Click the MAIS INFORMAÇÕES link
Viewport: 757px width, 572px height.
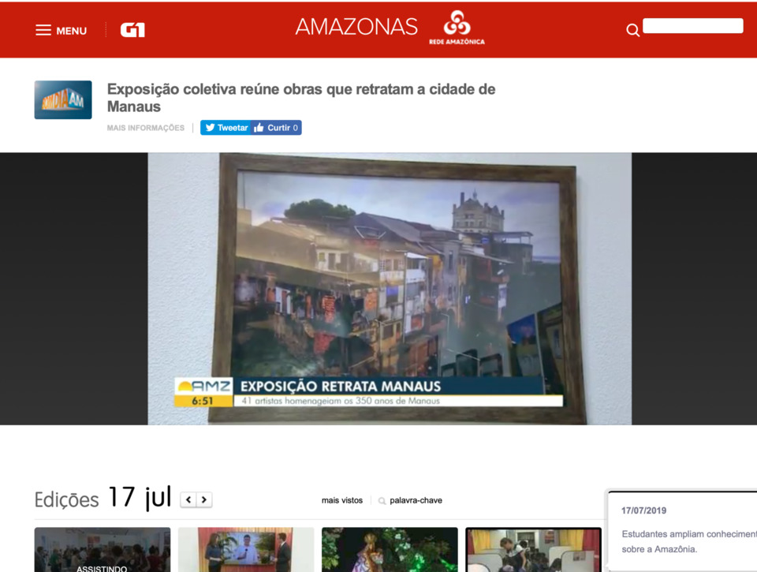coord(146,128)
